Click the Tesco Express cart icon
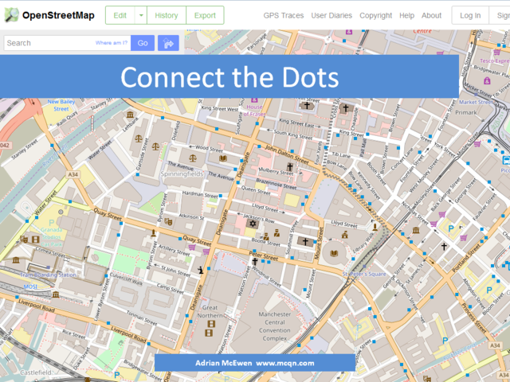The height and width of the screenshot is (382, 510). tap(496, 52)
